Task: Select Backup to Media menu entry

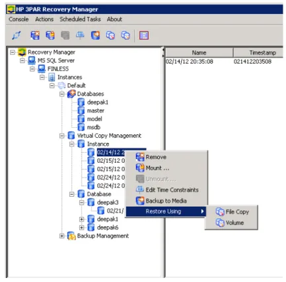Action: point(166,201)
